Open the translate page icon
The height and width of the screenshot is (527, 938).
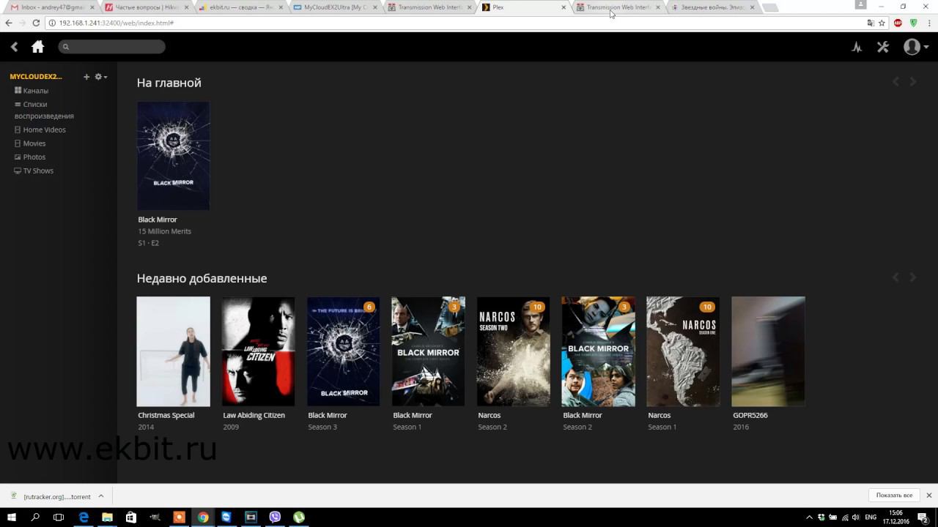tap(871, 23)
